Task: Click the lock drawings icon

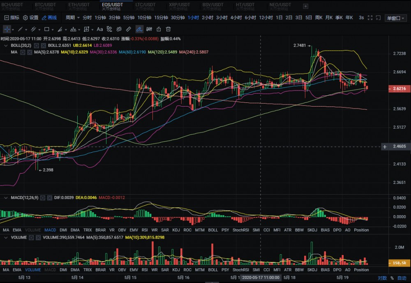Action: [159, 29]
